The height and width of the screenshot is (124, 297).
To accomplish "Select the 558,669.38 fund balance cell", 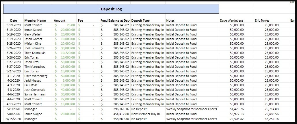I will point(115,119).
